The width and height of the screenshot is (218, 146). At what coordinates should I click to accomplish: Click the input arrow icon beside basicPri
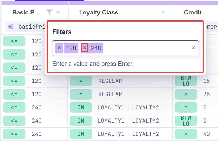pos(11,27)
